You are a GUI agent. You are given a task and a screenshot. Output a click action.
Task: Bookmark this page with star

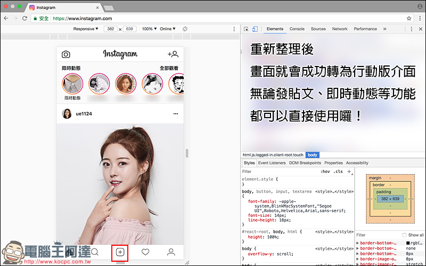click(x=409, y=19)
